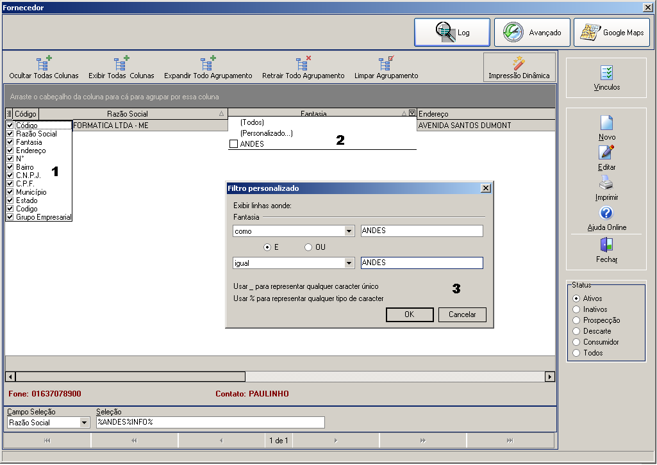
Task: Open the Avançado search options
Action: click(532, 32)
